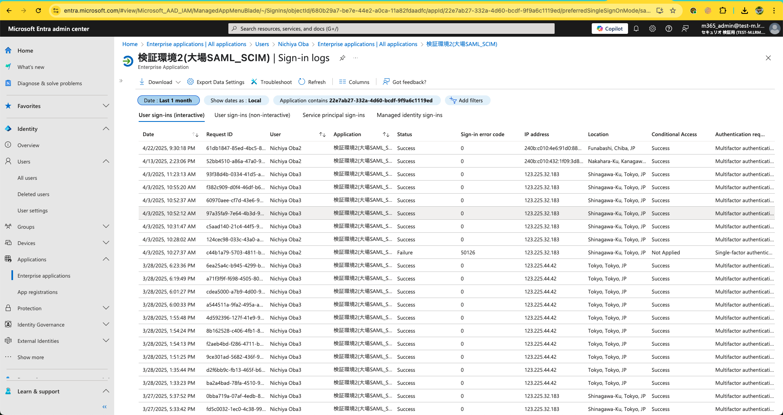Viewport: 783px width, 415px height.
Task: Click the browser bookmark star icon
Action: click(673, 11)
